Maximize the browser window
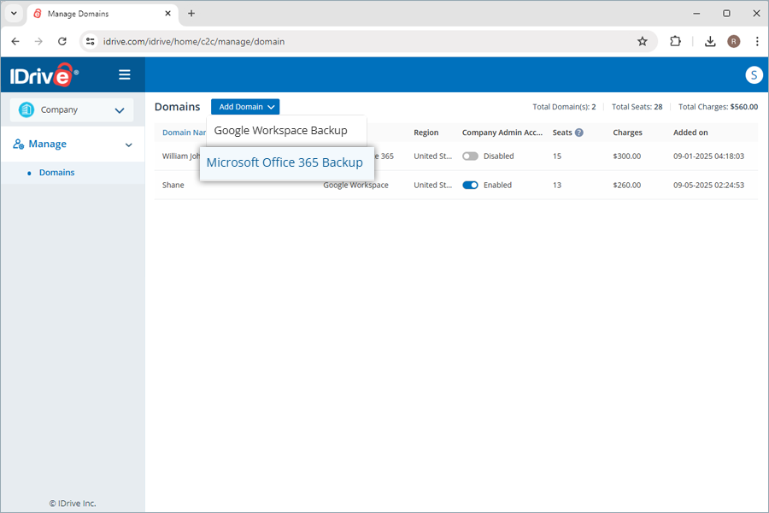The height and width of the screenshot is (513, 769). [x=726, y=14]
